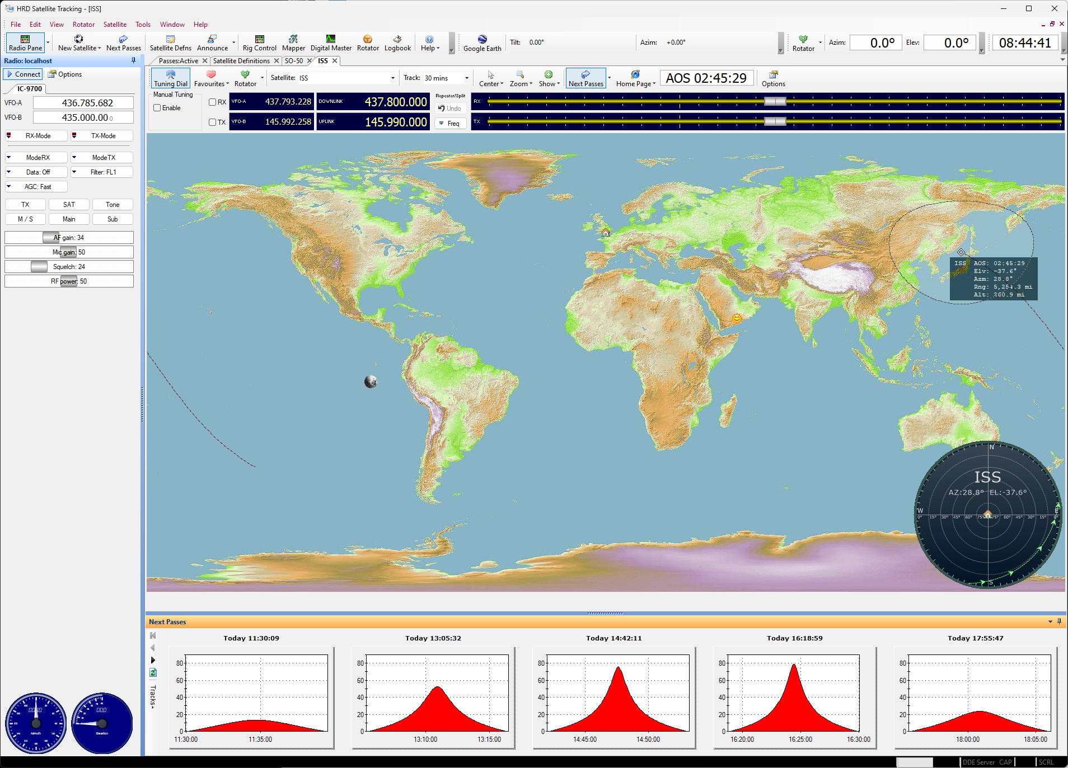Expand the RX-Mode dropdown
This screenshot has width=1068, height=768.
36,136
